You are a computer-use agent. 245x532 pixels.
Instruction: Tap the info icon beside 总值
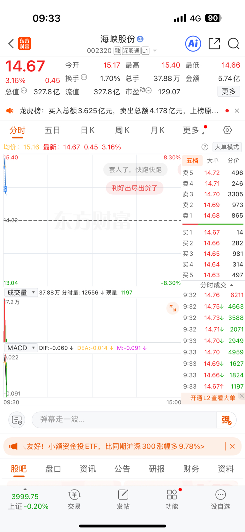point(24,91)
